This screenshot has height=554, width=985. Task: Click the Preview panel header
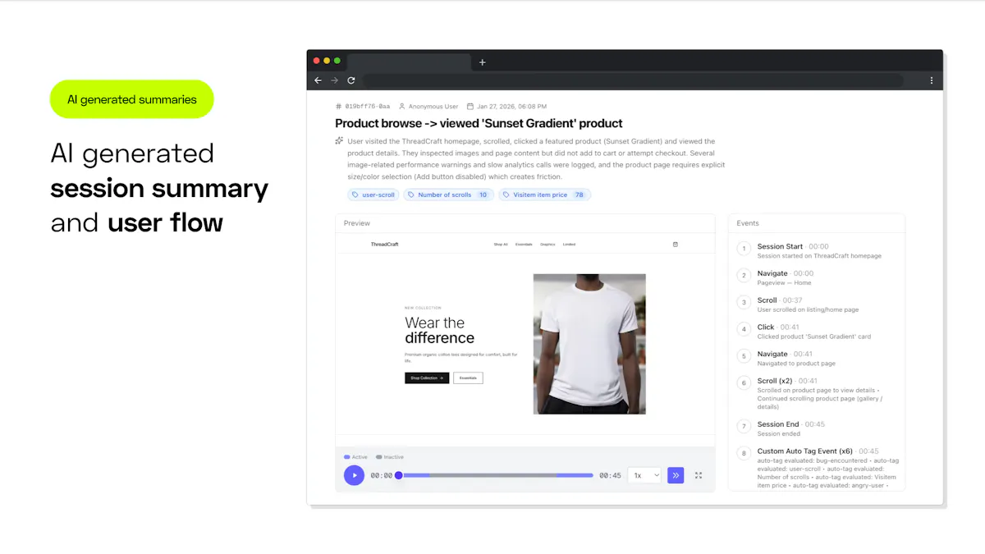pyautogui.click(x=525, y=223)
